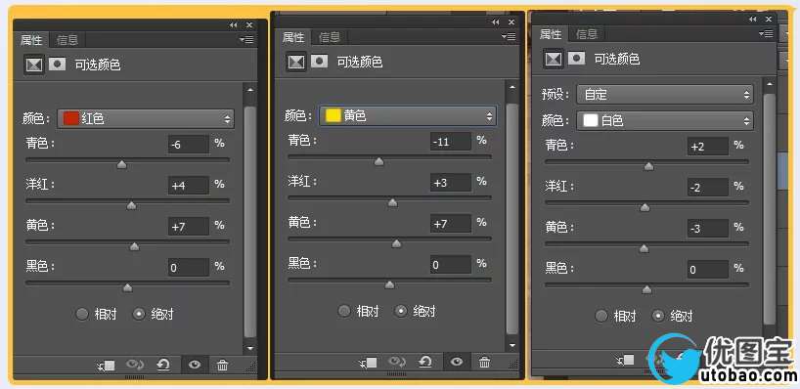This screenshot has width=800, height=389.
Task: Click 洋红 value field showing +4
Action: point(189,186)
